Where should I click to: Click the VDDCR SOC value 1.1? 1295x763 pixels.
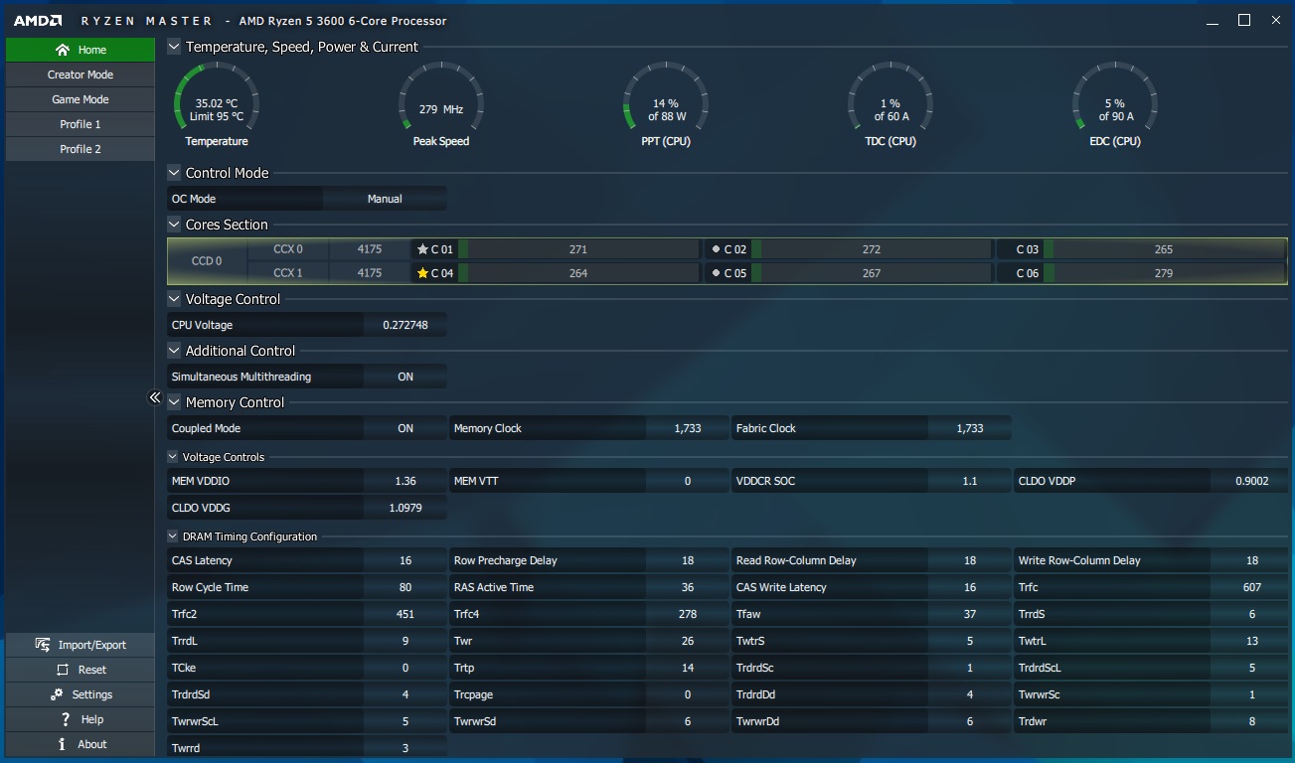point(970,481)
